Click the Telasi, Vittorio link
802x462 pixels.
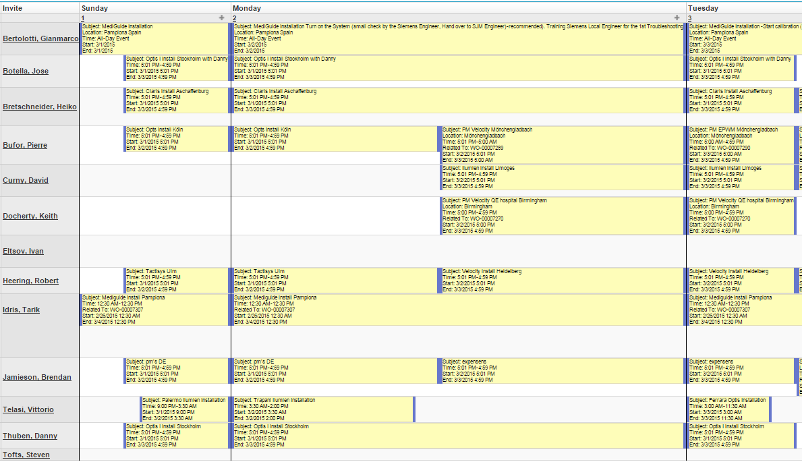click(x=28, y=409)
